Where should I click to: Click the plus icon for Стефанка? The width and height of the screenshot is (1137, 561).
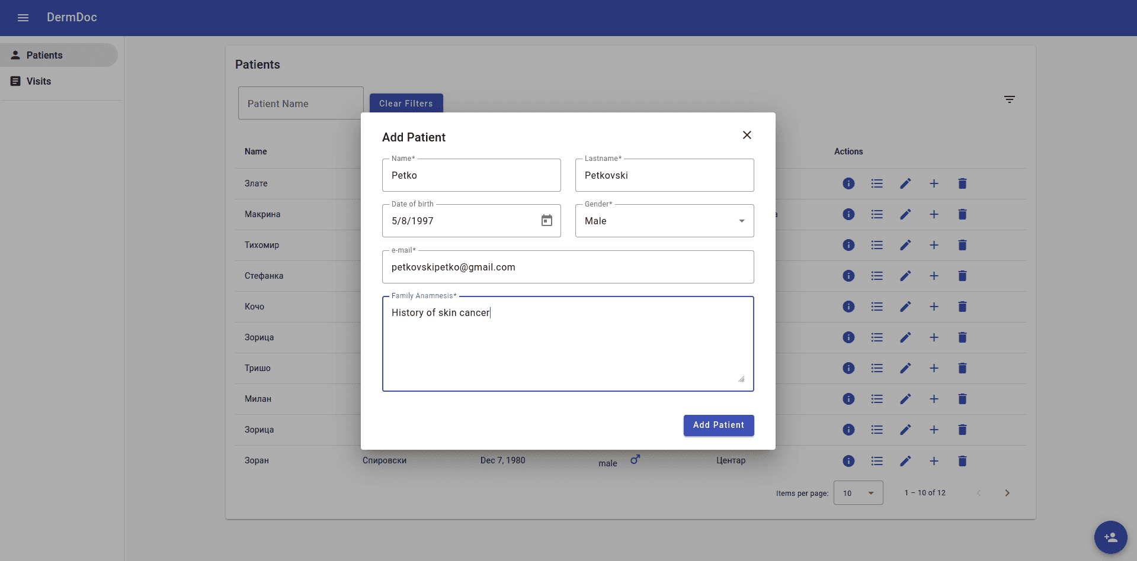pyautogui.click(x=934, y=276)
